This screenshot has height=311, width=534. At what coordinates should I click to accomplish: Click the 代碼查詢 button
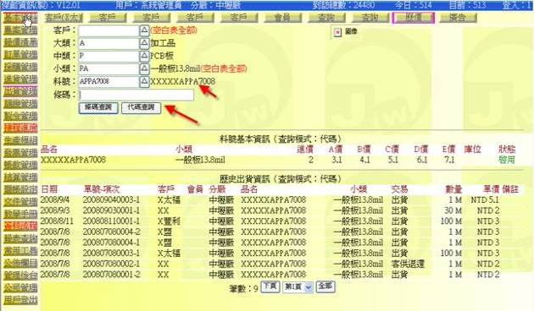click(x=141, y=107)
